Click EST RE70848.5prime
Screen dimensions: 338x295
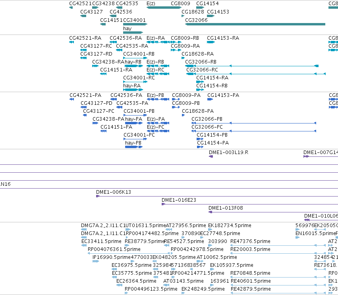(x=250, y=273)
